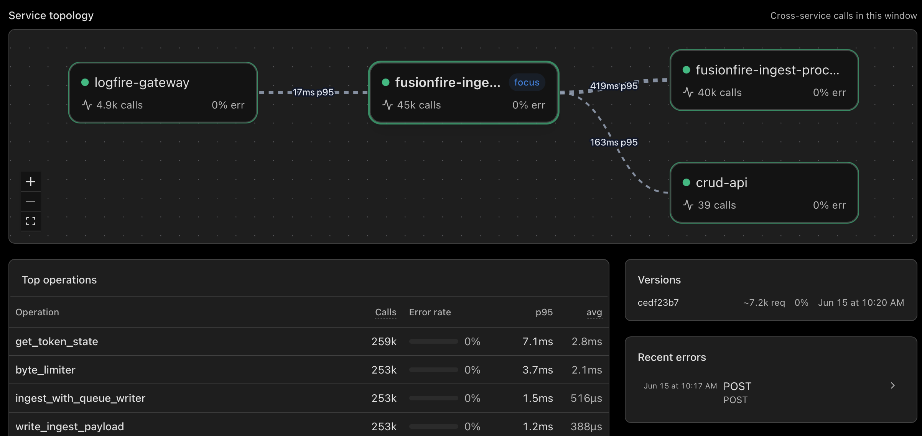Click the fit-view icon in topology controls
This screenshot has height=436, width=922.
pyautogui.click(x=31, y=221)
